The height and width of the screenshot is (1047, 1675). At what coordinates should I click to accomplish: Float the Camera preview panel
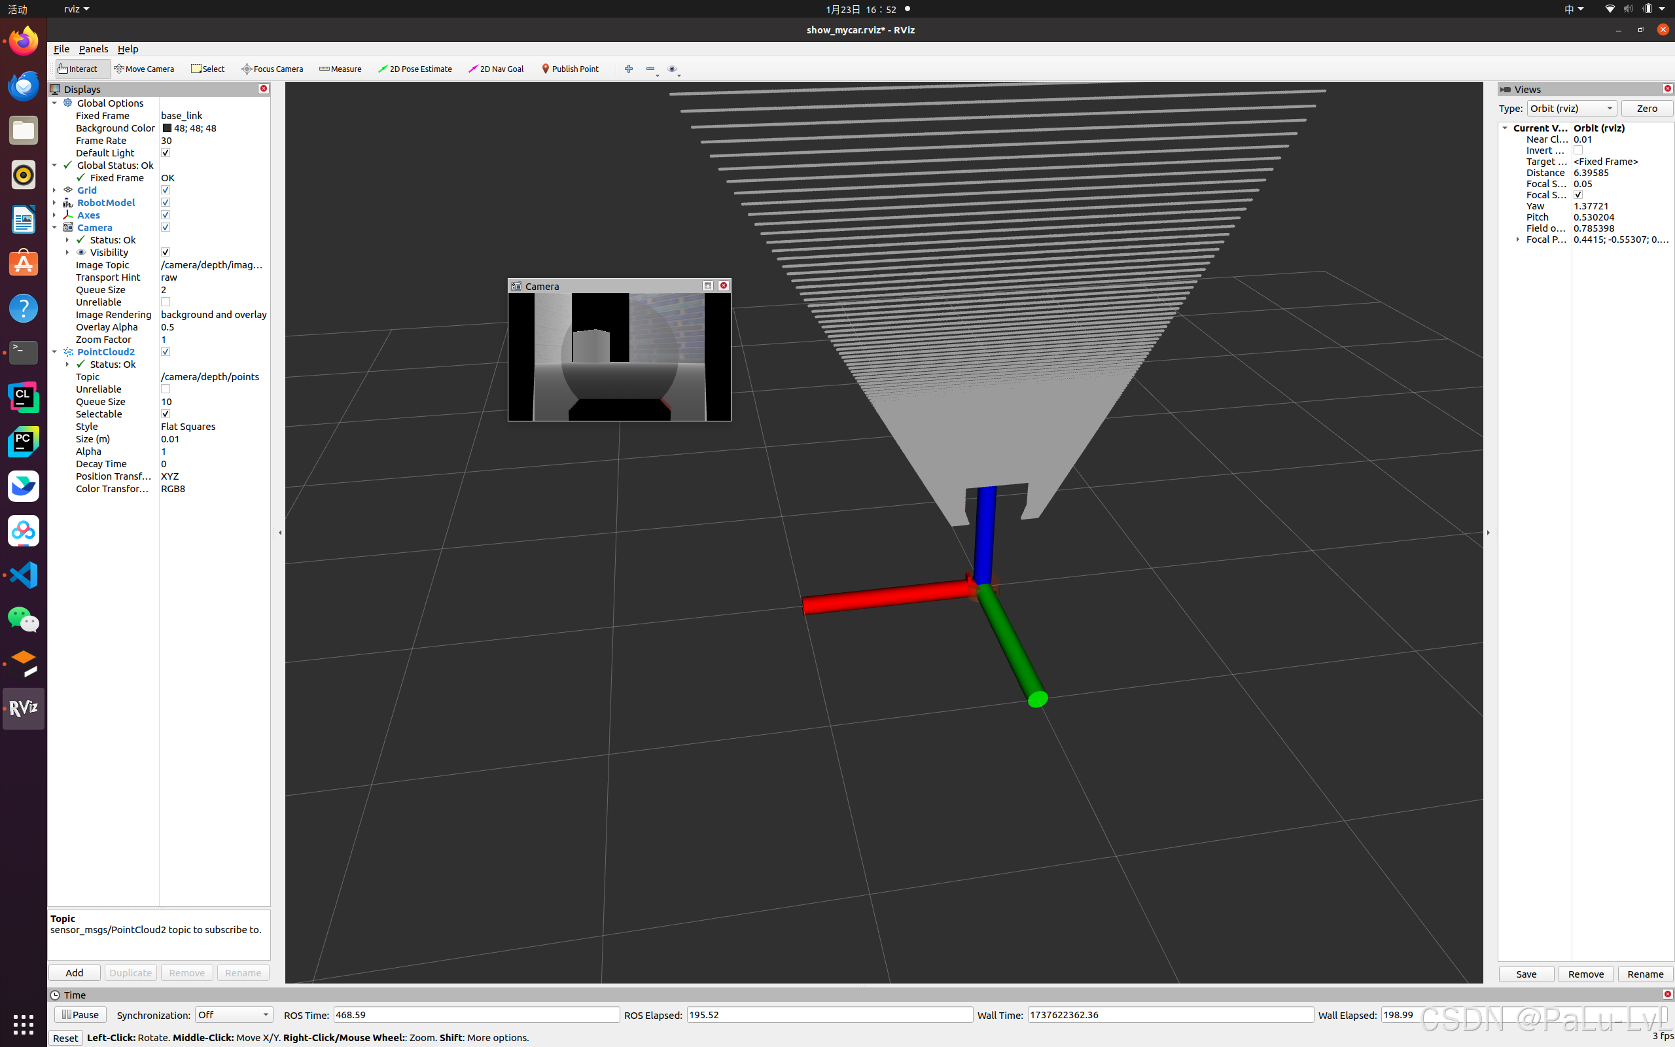click(707, 285)
